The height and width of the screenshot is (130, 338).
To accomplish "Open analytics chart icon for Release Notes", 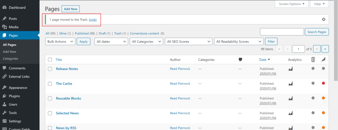I will pyautogui.click(x=290, y=69).
